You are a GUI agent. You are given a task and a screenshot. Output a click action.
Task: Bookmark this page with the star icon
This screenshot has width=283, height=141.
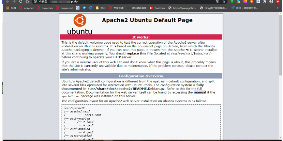(x=224, y=2)
